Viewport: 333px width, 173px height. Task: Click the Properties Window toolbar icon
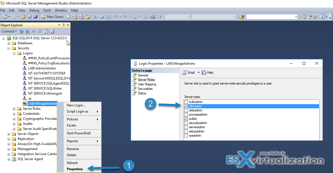(x=310, y=17)
